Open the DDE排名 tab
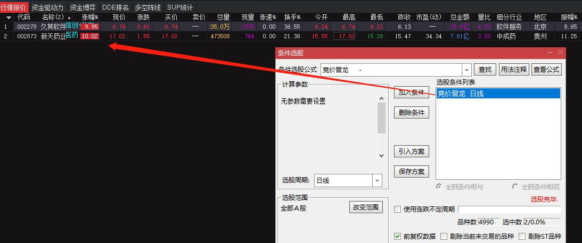The height and width of the screenshot is (243, 582). (x=116, y=7)
